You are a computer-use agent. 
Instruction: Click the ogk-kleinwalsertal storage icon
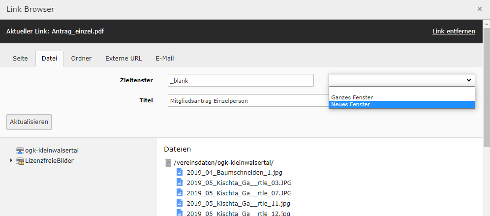click(20, 151)
